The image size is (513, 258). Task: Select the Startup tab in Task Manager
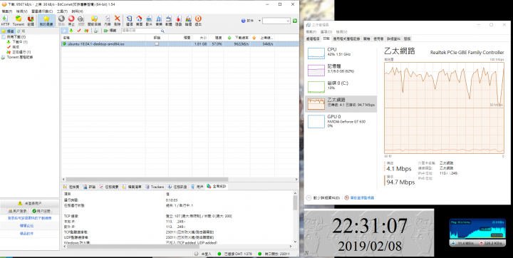(366, 38)
